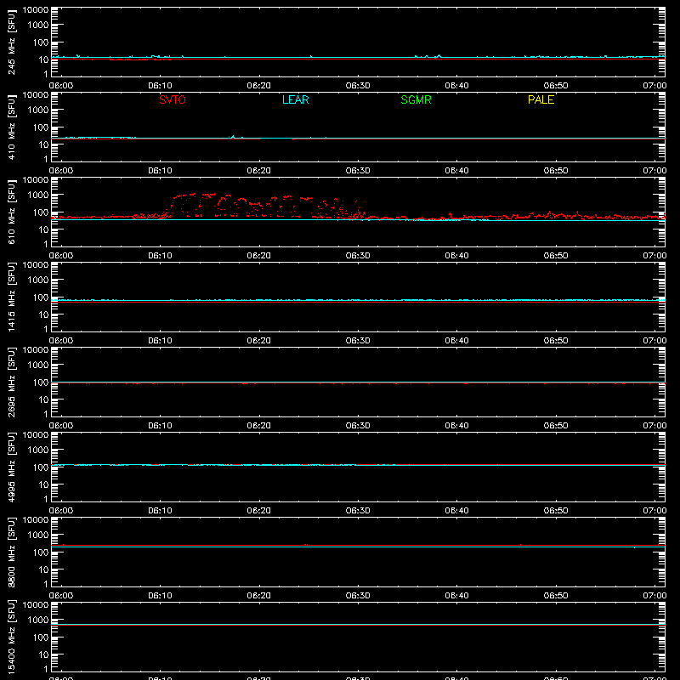Click the 100 y-axis value of 610 MHz panel
This screenshot has width=680, height=680.
(x=41, y=212)
